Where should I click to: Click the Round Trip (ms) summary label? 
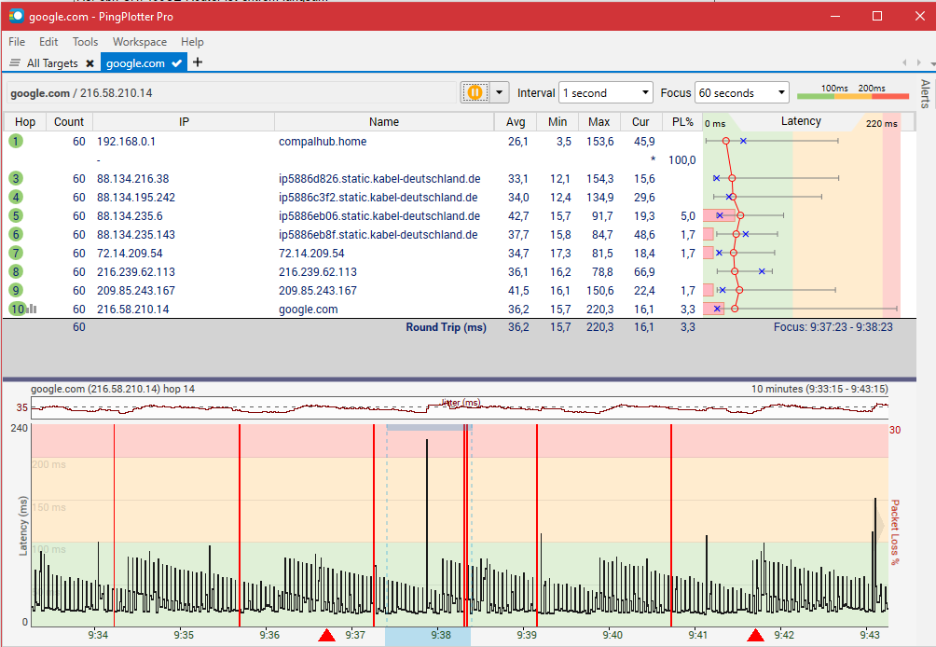pyautogui.click(x=446, y=327)
